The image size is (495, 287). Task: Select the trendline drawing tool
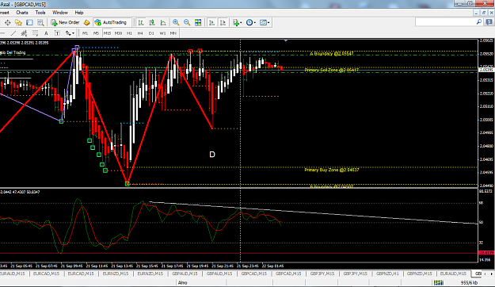[x=13, y=33]
